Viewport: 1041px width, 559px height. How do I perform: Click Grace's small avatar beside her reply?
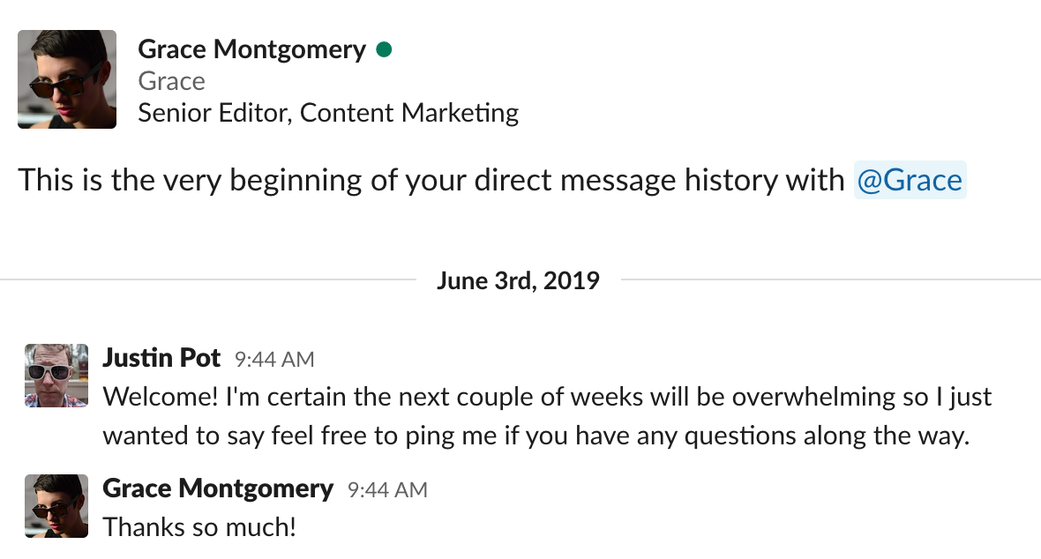tap(56, 506)
